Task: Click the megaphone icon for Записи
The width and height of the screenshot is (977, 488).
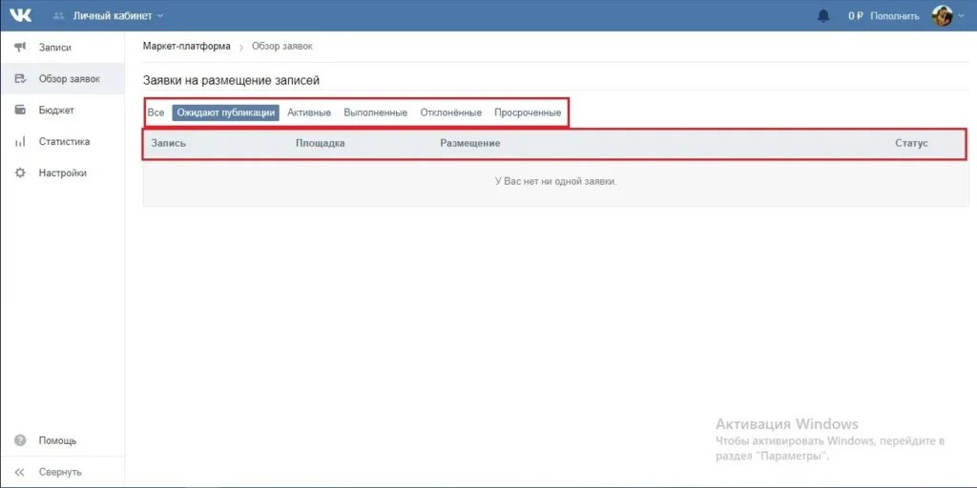Action: click(20, 48)
